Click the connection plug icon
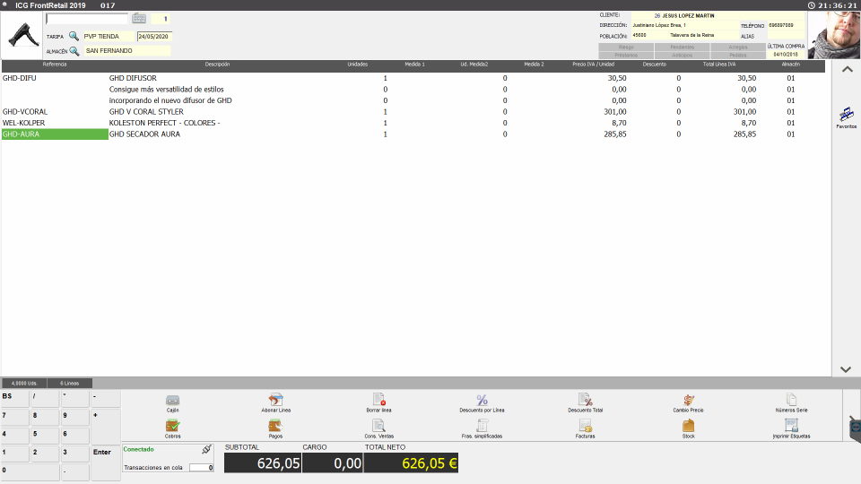861x484 pixels. click(206, 449)
